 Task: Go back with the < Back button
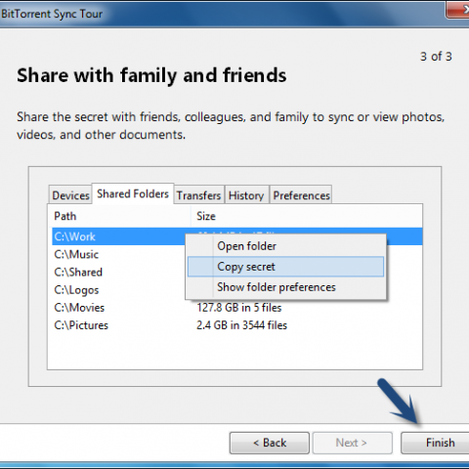(270, 443)
